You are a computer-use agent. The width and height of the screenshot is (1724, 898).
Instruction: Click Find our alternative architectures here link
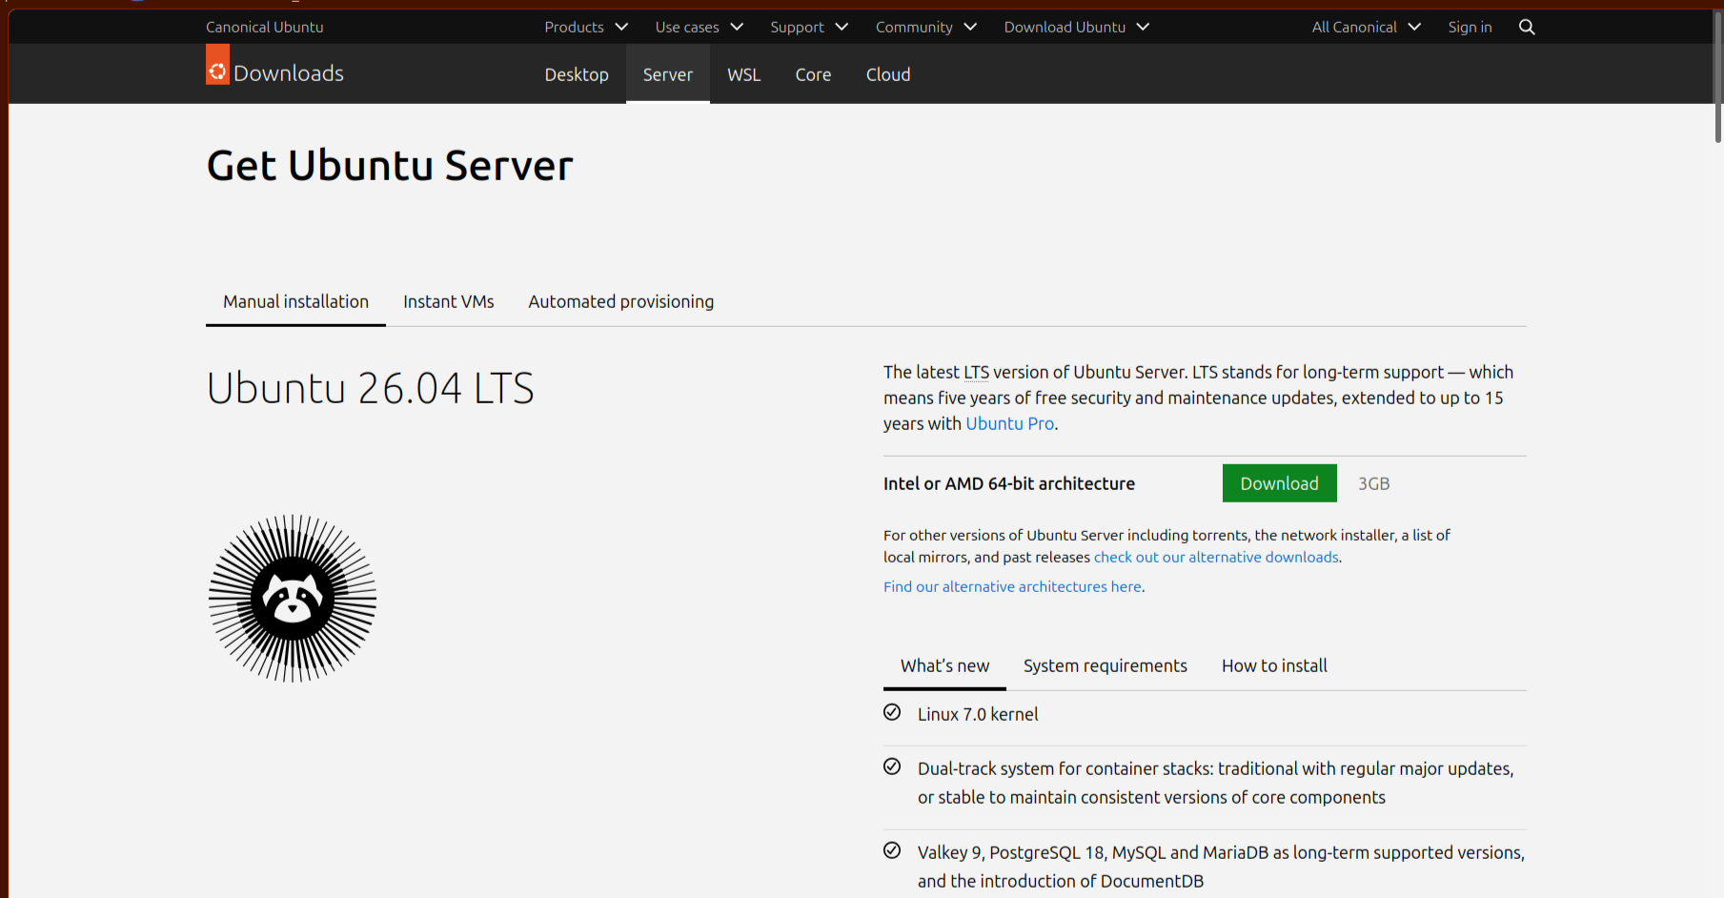pyautogui.click(x=1012, y=586)
